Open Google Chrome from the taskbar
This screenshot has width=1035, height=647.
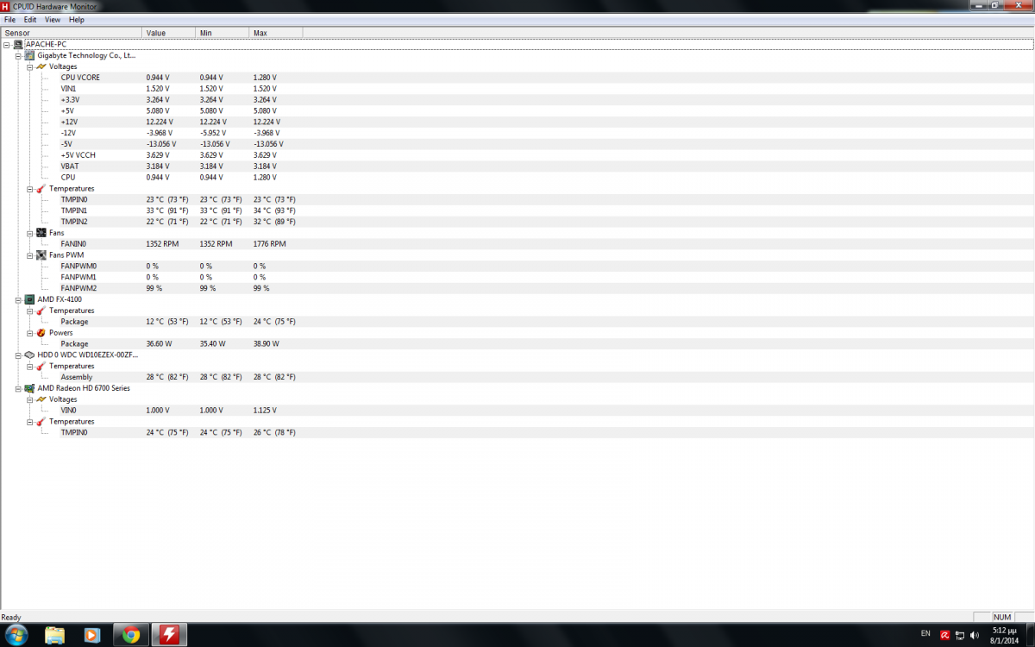[x=131, y=636]
